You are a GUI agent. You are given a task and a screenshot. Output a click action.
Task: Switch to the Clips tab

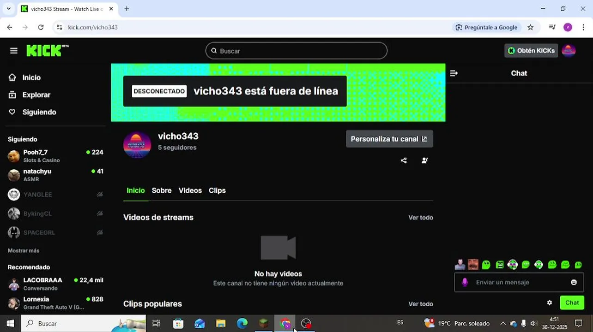coord(217,190)
